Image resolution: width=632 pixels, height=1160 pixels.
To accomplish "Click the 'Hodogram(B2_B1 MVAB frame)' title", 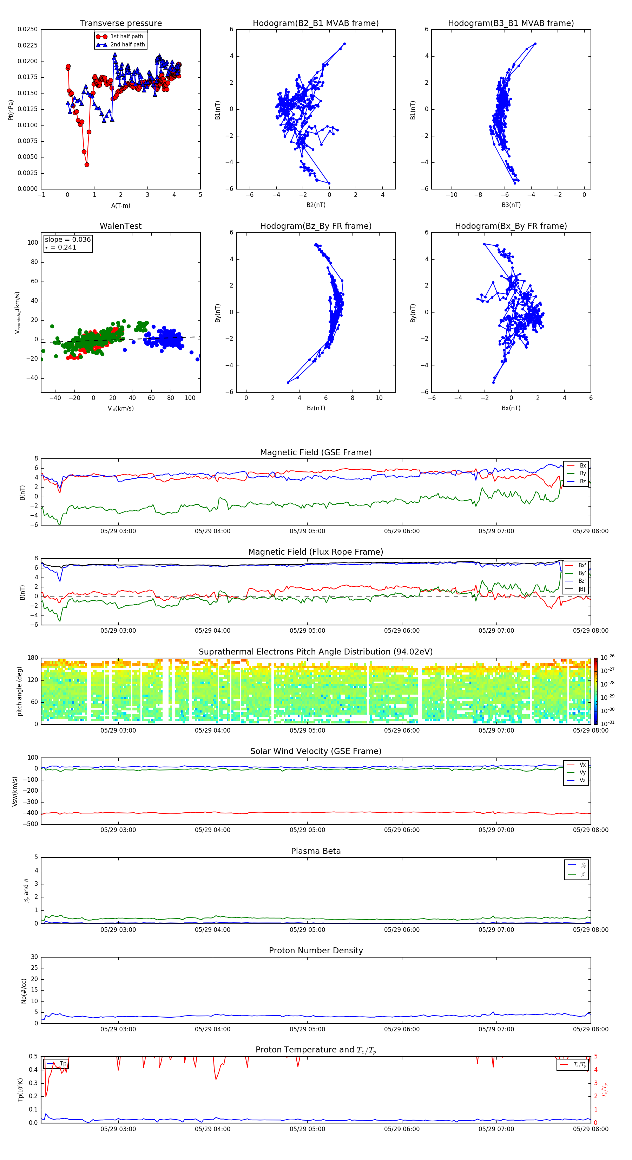I will pyautogui.click(x=316, y=24).
